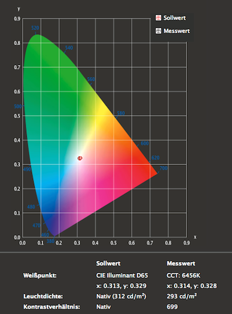This screenshot has width=232, height=314.
Task: Click the 380 wavelength label
Action: 50,241
